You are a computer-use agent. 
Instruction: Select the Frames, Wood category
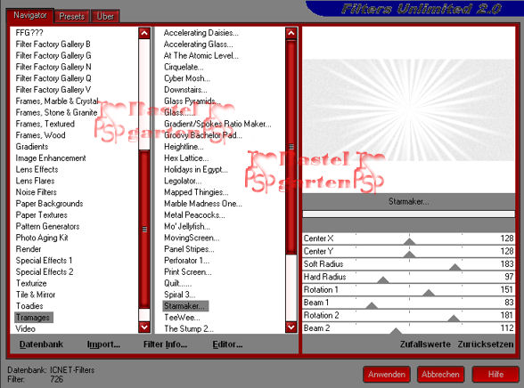[x=40, y=135]
